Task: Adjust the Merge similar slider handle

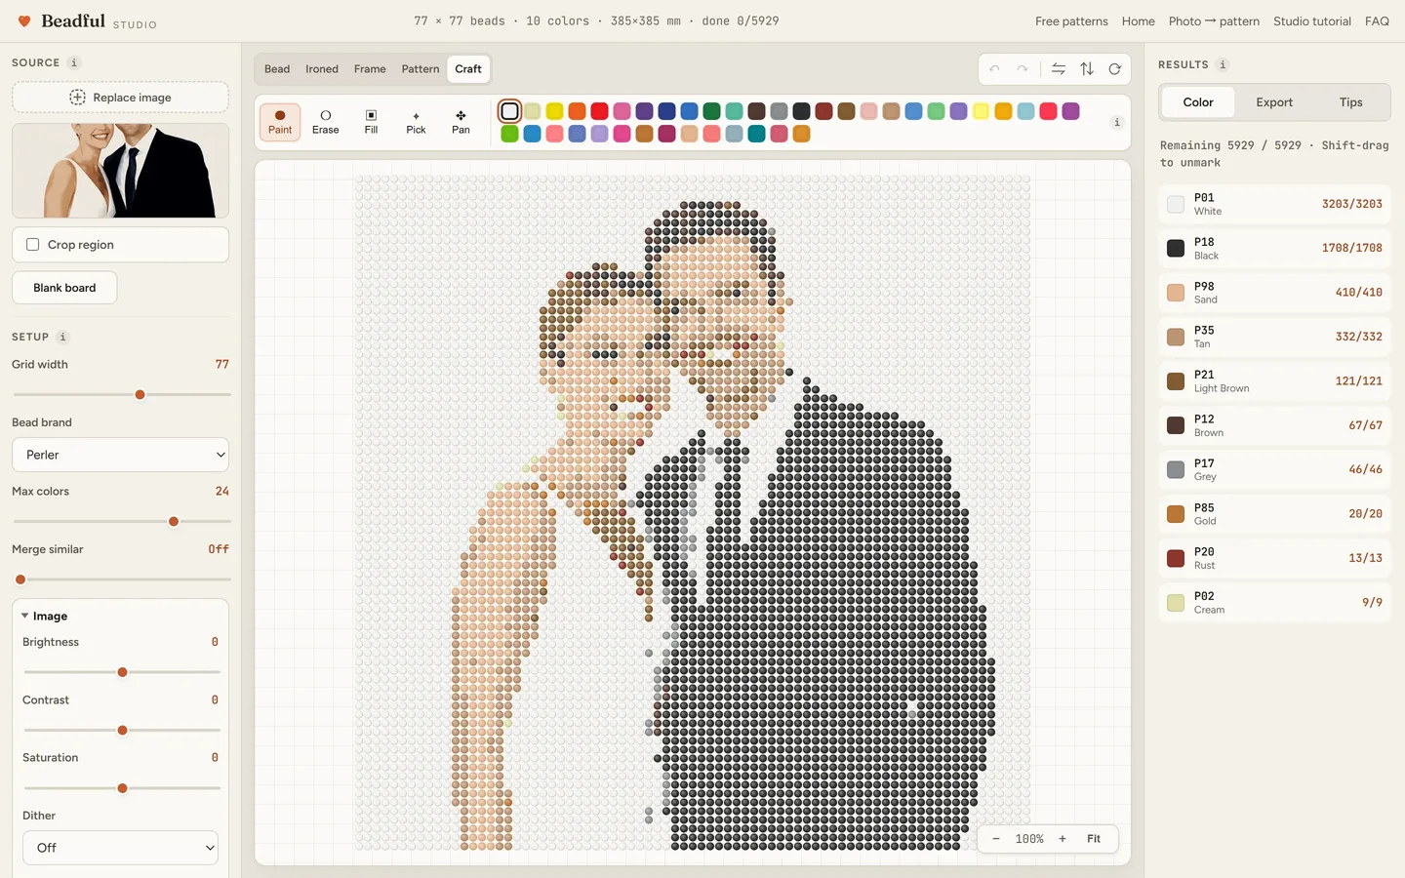Action: tap(20, 579)
